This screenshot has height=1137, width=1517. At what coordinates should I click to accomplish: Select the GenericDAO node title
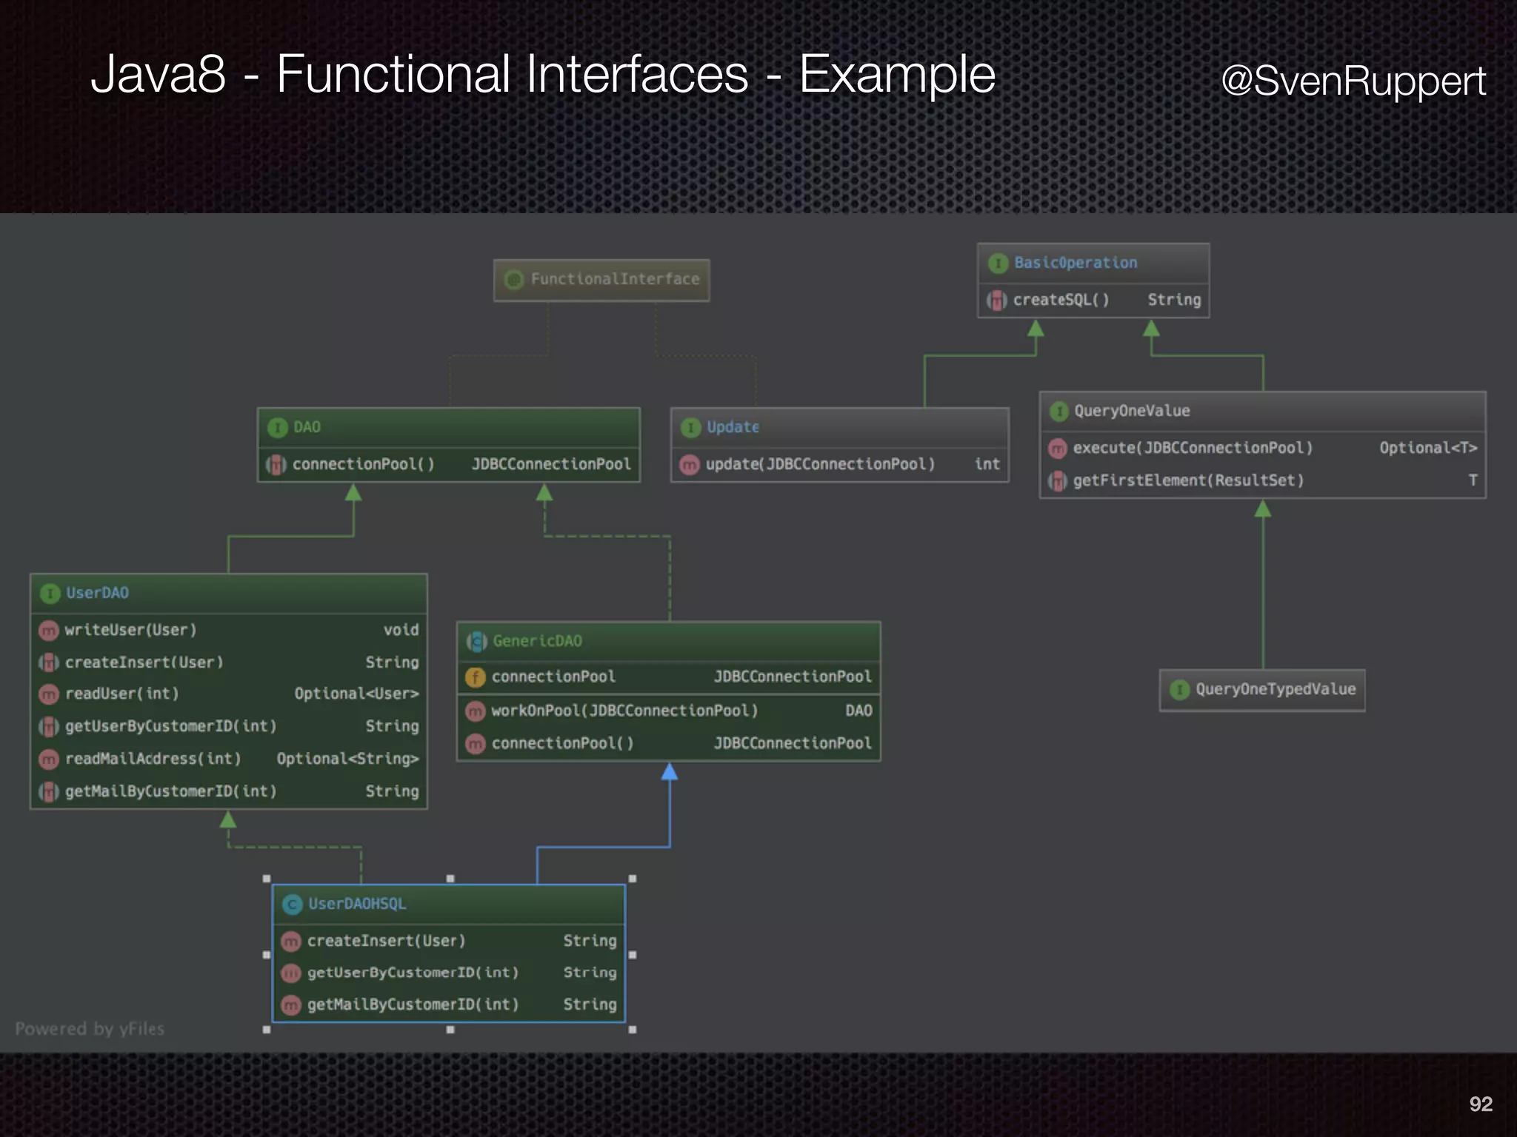(x=537, y=641)
